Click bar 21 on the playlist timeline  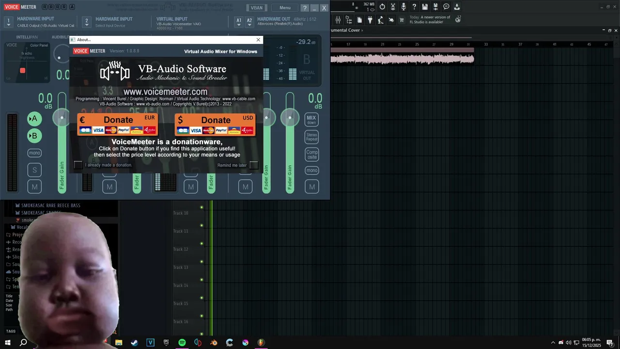[383, 45]
